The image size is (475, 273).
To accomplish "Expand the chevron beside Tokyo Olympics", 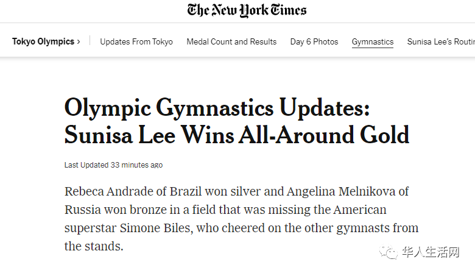I will [x=79, y=42].
